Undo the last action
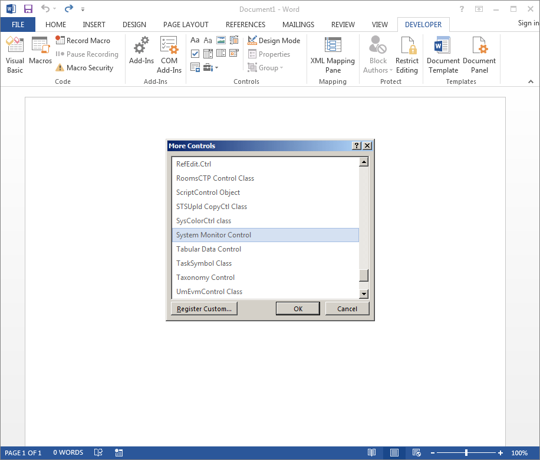 [45, 8]
